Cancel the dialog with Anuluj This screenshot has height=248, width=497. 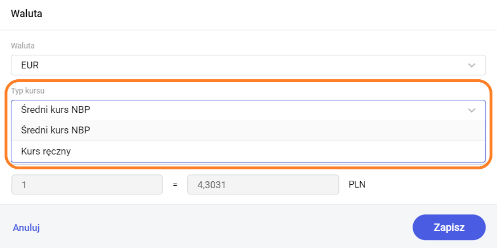coord(26,227)
